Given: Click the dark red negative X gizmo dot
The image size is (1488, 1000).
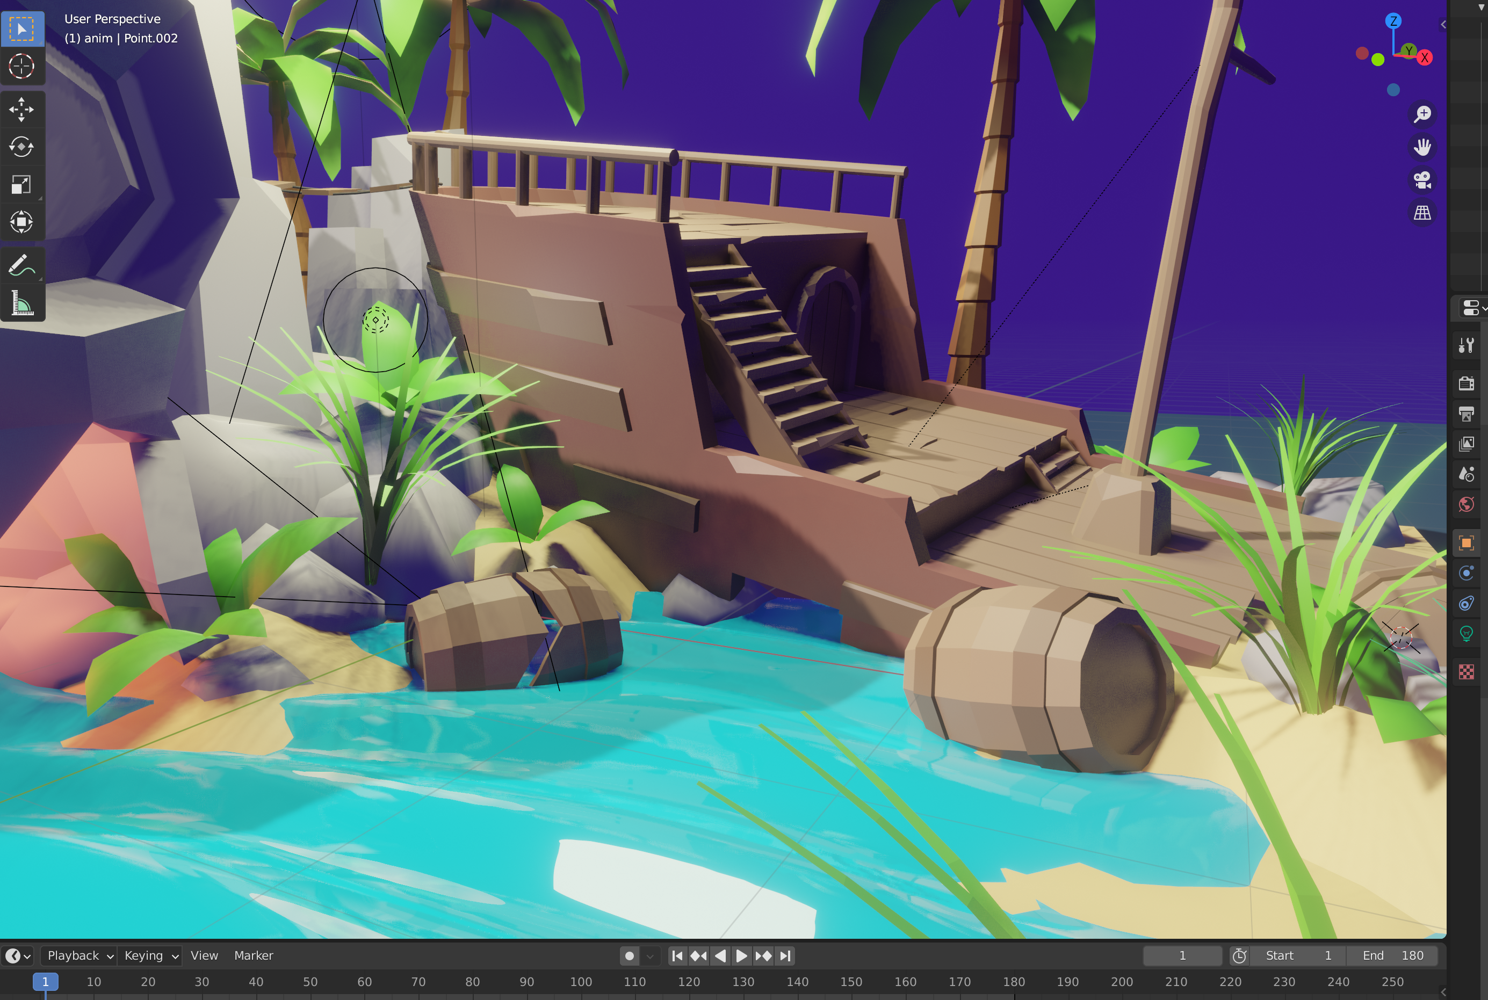Looking at the screenshot, I should (x=1362, y=54).
